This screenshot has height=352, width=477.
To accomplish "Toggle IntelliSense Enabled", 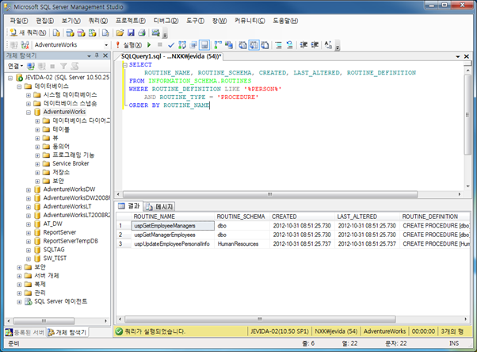I will 204,45.
